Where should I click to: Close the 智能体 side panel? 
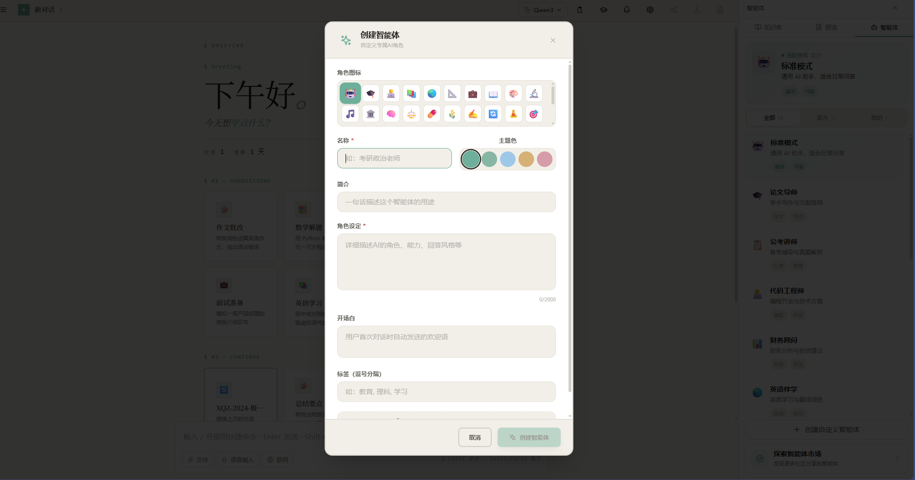tap(895, 8)
